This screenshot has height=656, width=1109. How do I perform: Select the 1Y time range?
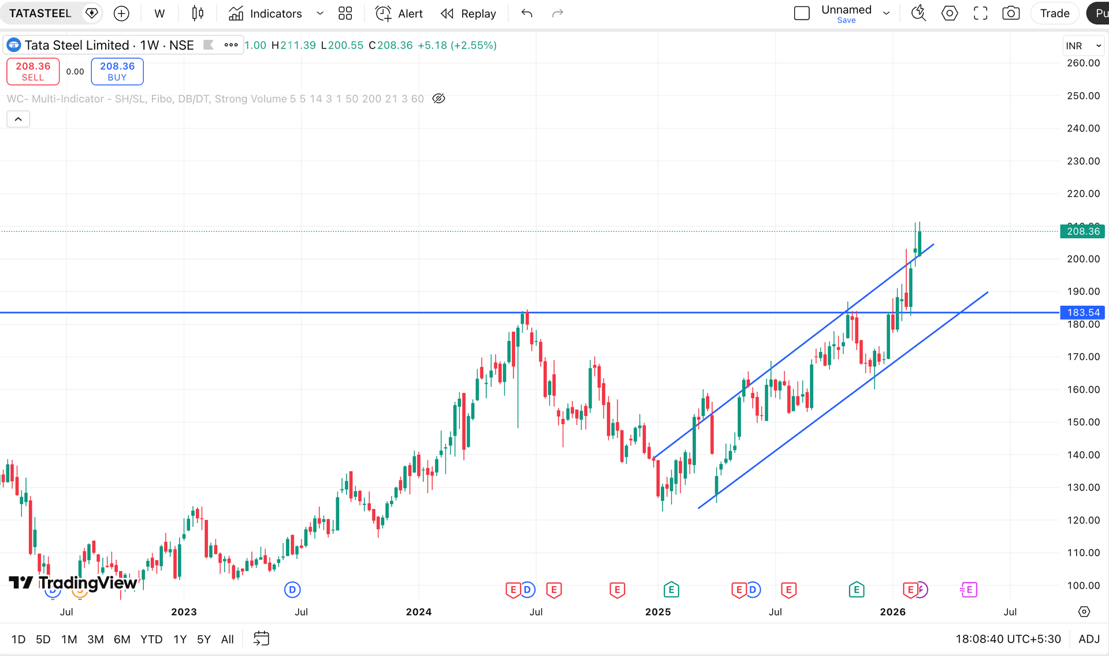pyautogui.click(x=180, y=639)
